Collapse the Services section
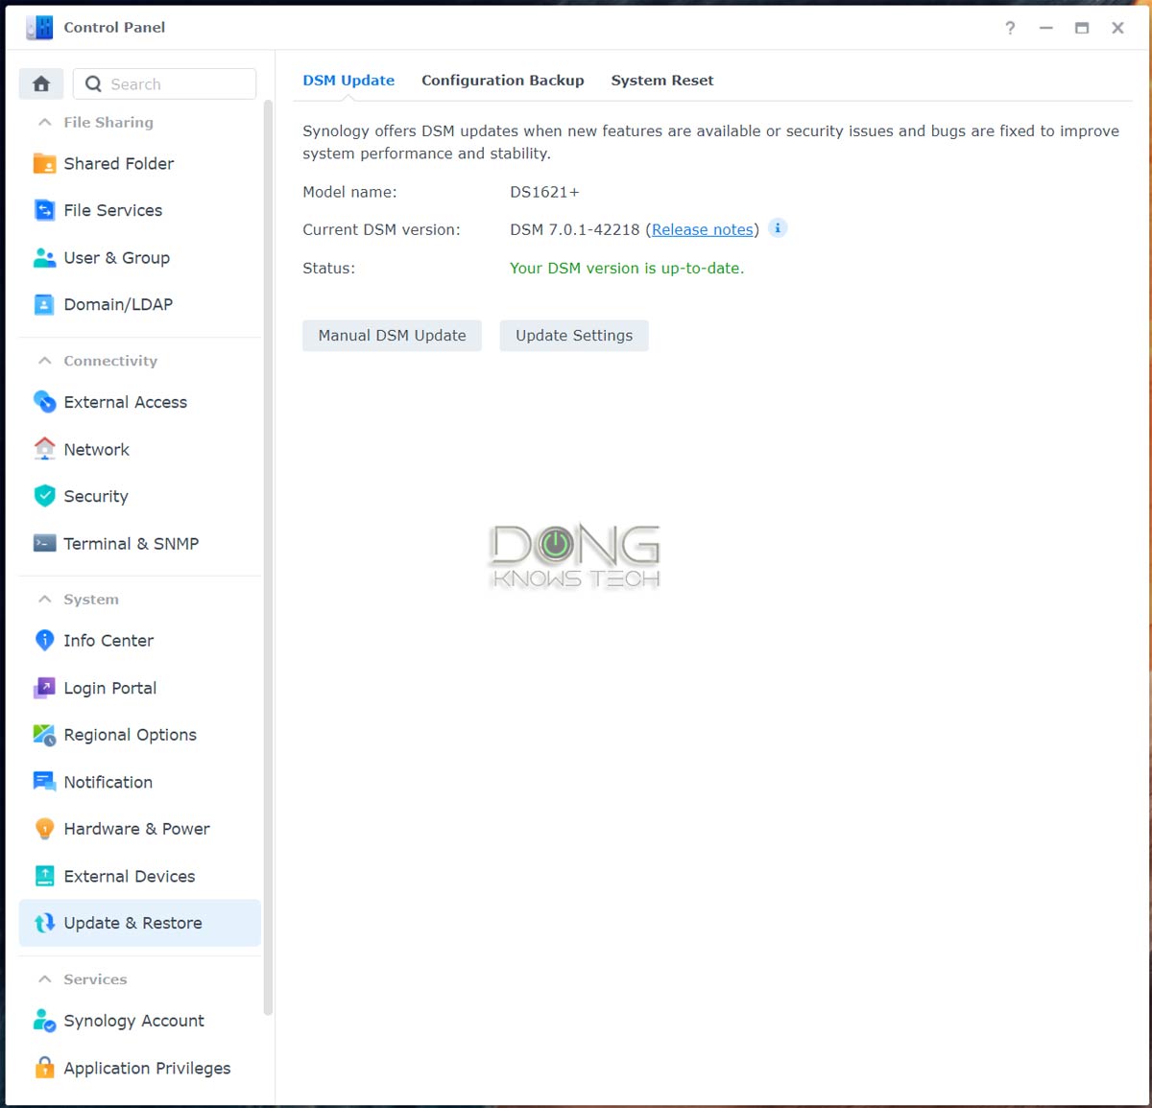This screenshot has height=1108, width=1152. click(44, 979)
